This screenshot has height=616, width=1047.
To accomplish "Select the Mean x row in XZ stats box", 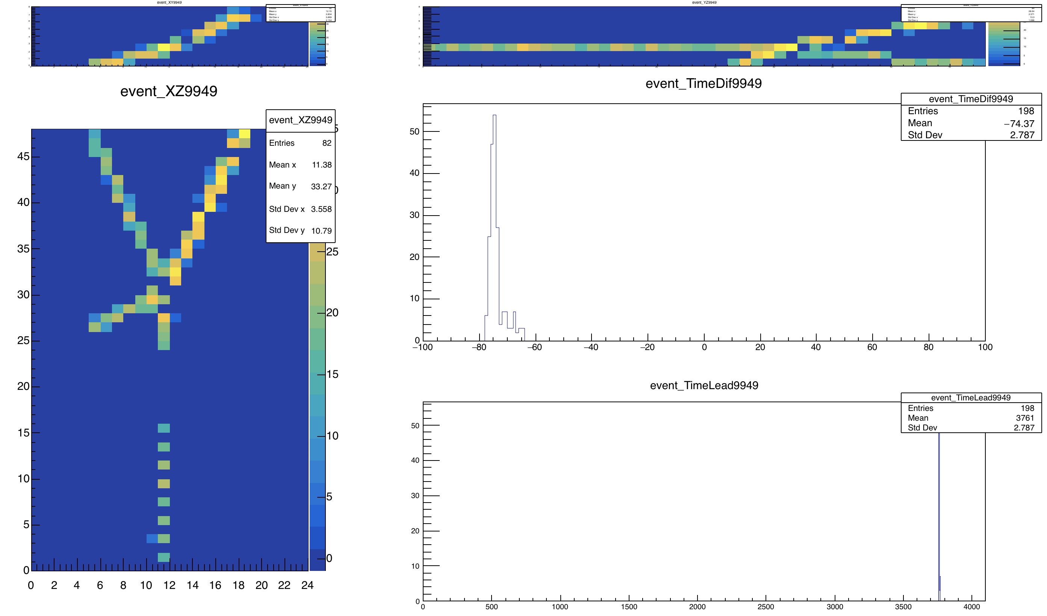I will (300, 165).
